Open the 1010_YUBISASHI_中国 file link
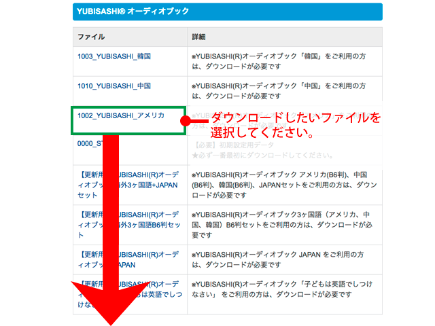 [114, 86]
